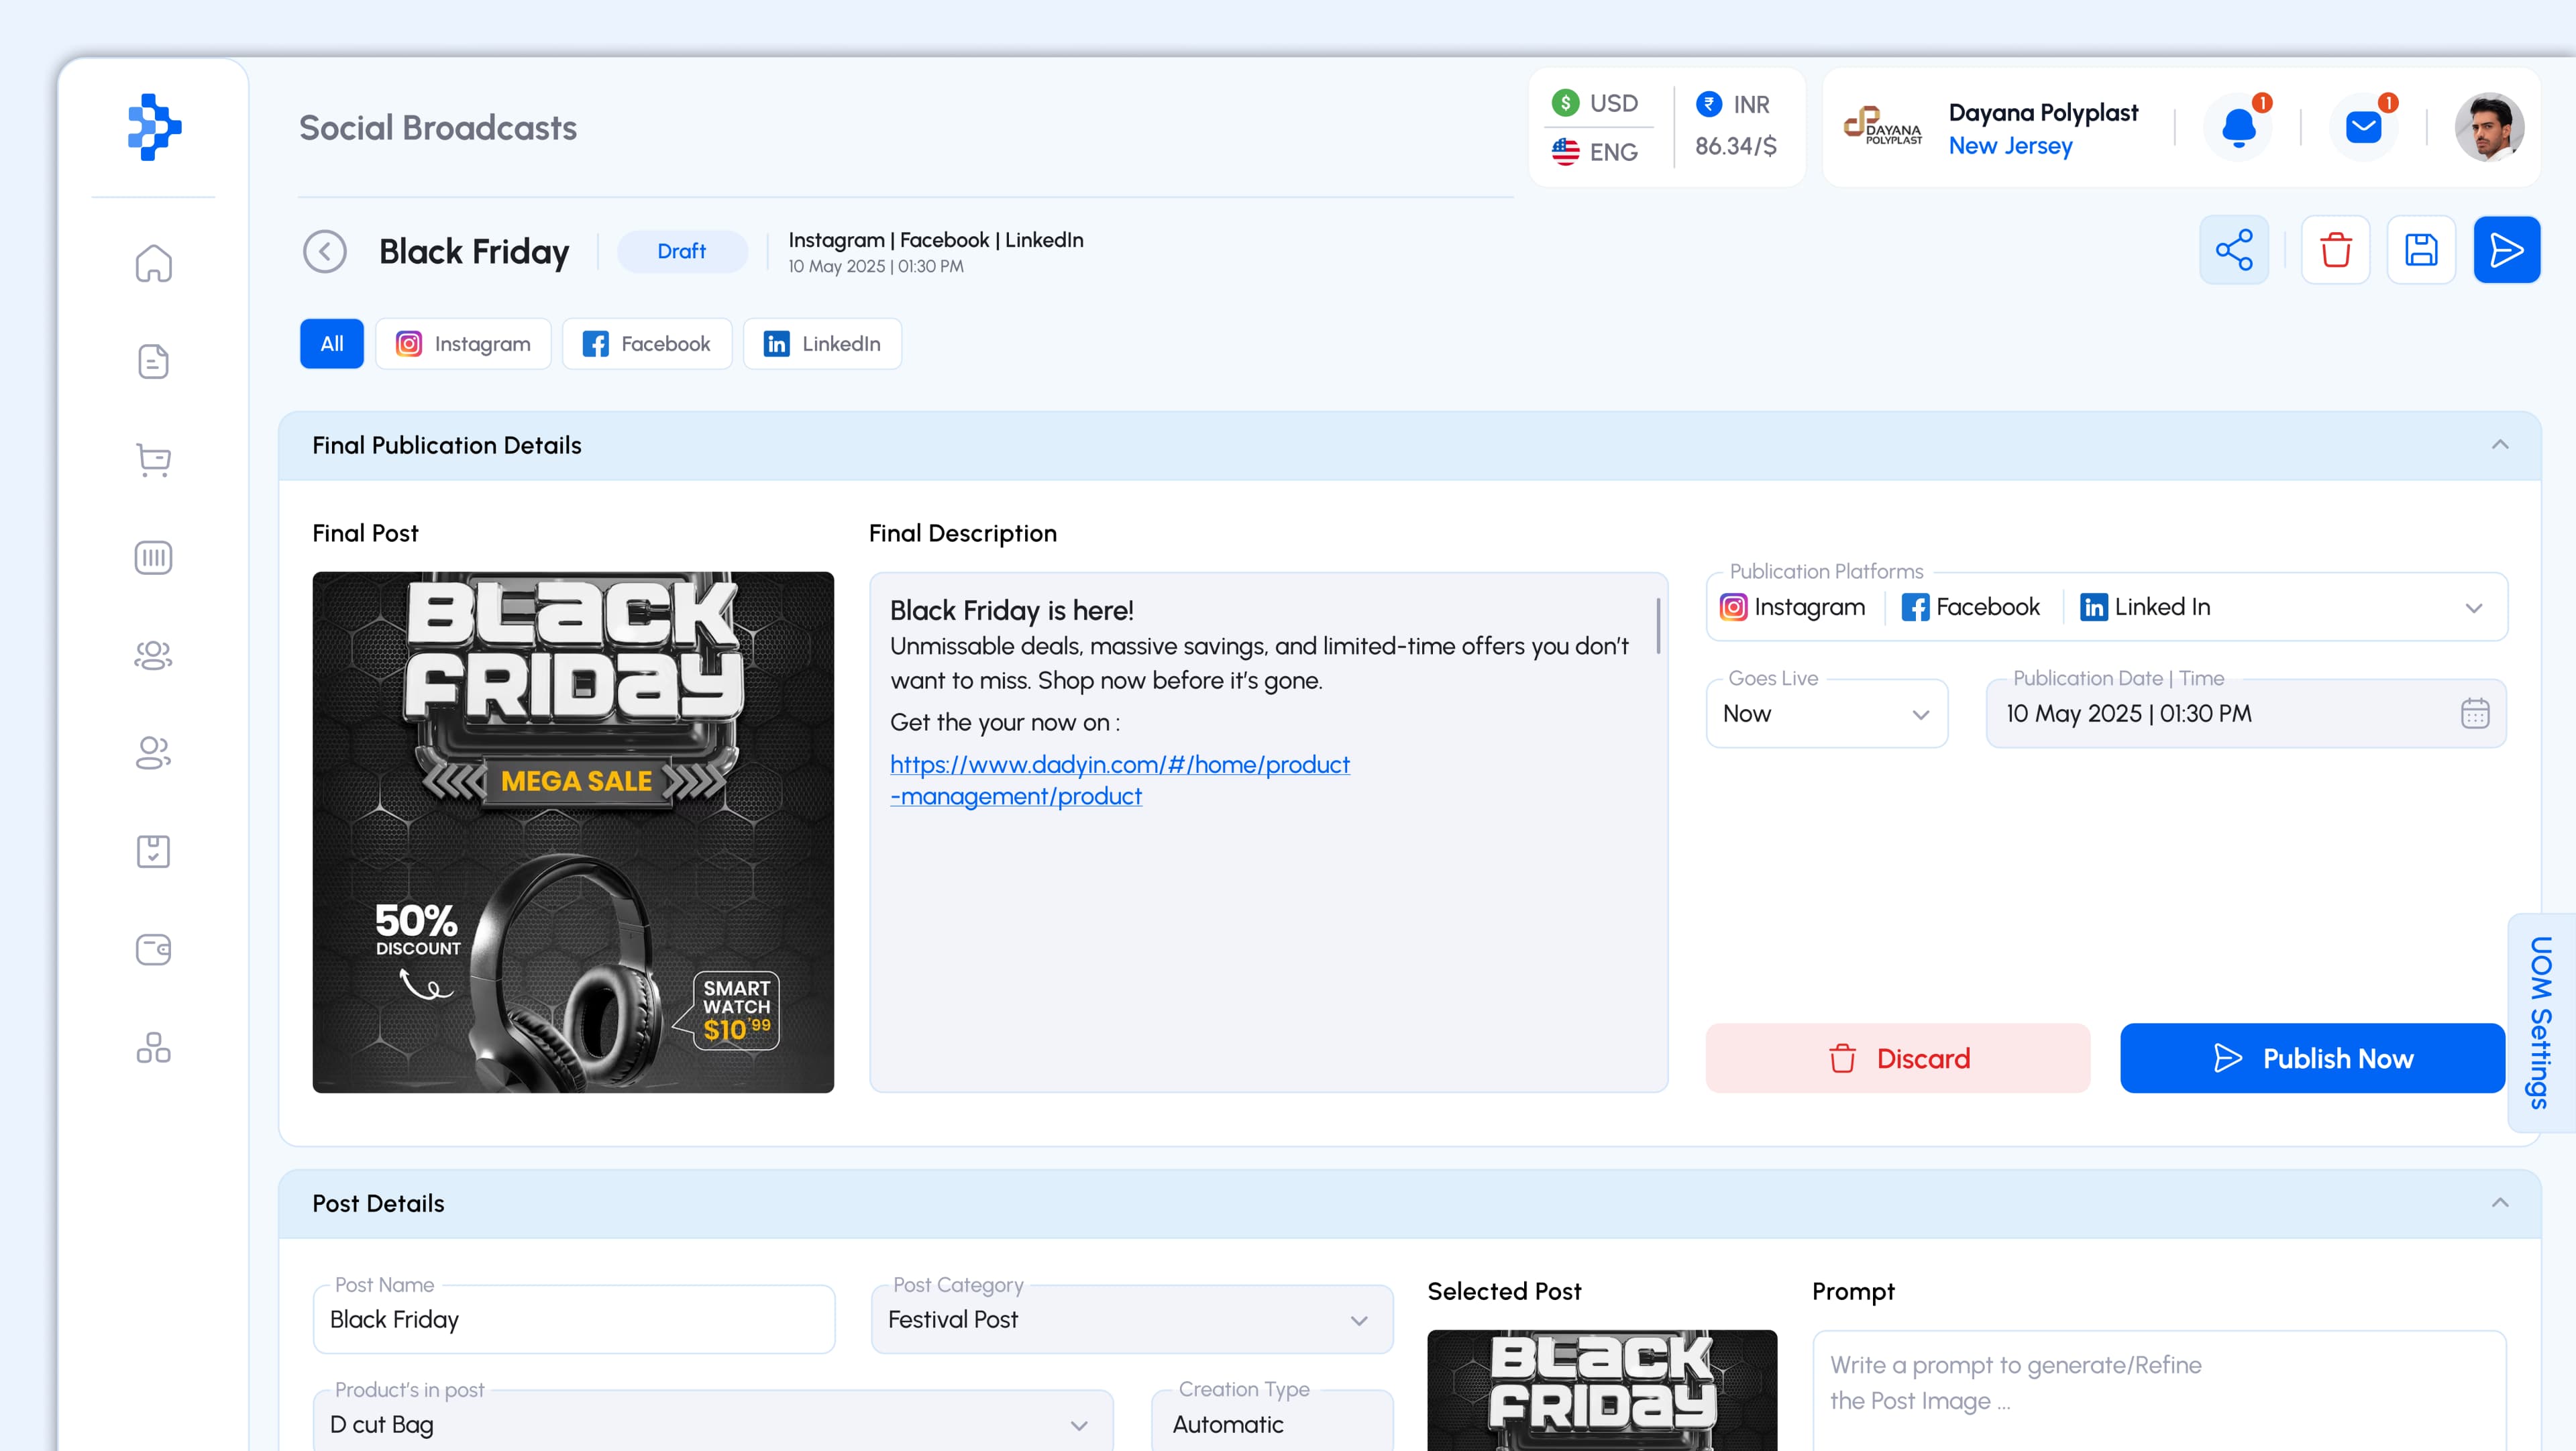Open the stacked boxes icon in sidebar
This screenshot has height=1451, width=2576.
[153, 1047]
